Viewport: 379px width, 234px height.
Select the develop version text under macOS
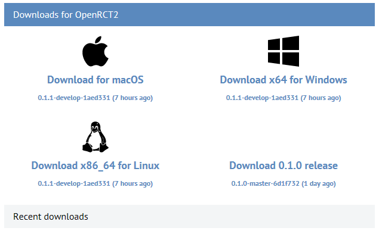95,98
